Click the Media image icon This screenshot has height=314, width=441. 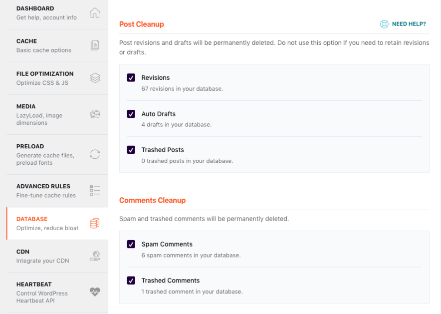point(95,113)
